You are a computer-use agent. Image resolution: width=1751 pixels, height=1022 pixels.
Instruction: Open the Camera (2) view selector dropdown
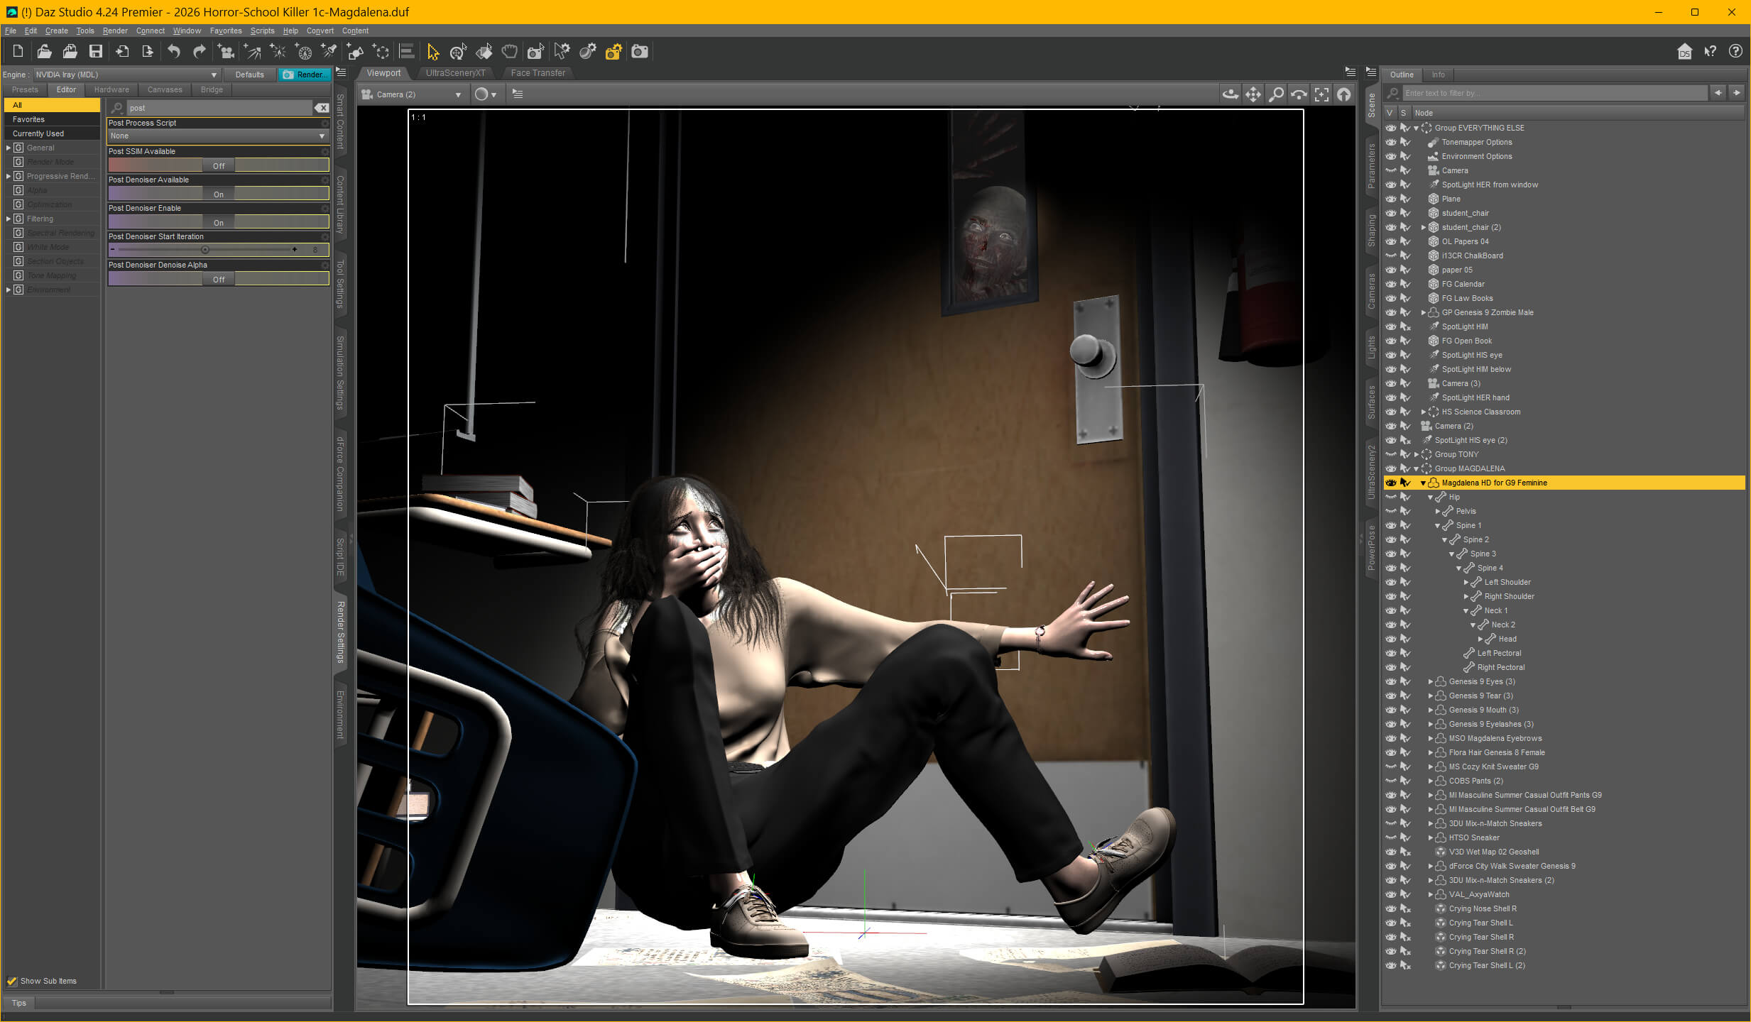pyautogui.click(x=413, y=94)
